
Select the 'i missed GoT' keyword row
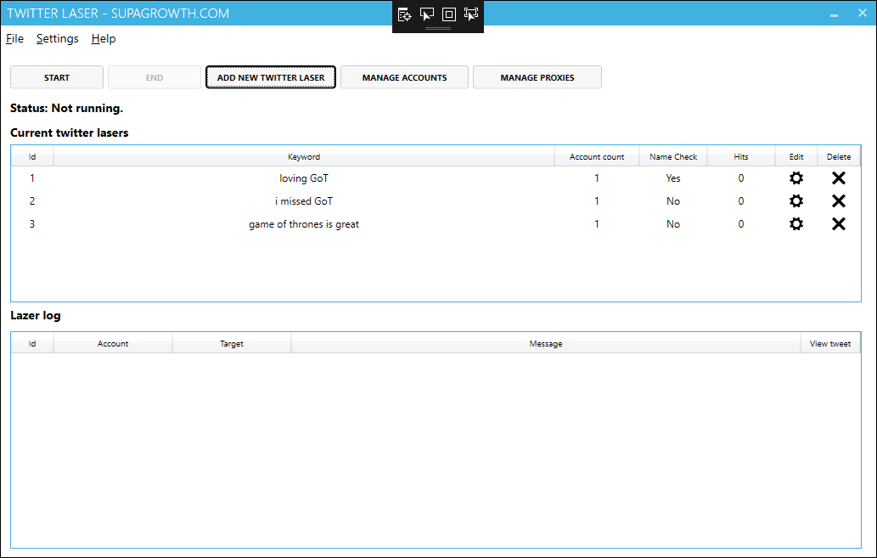click(x=436, y=201)
